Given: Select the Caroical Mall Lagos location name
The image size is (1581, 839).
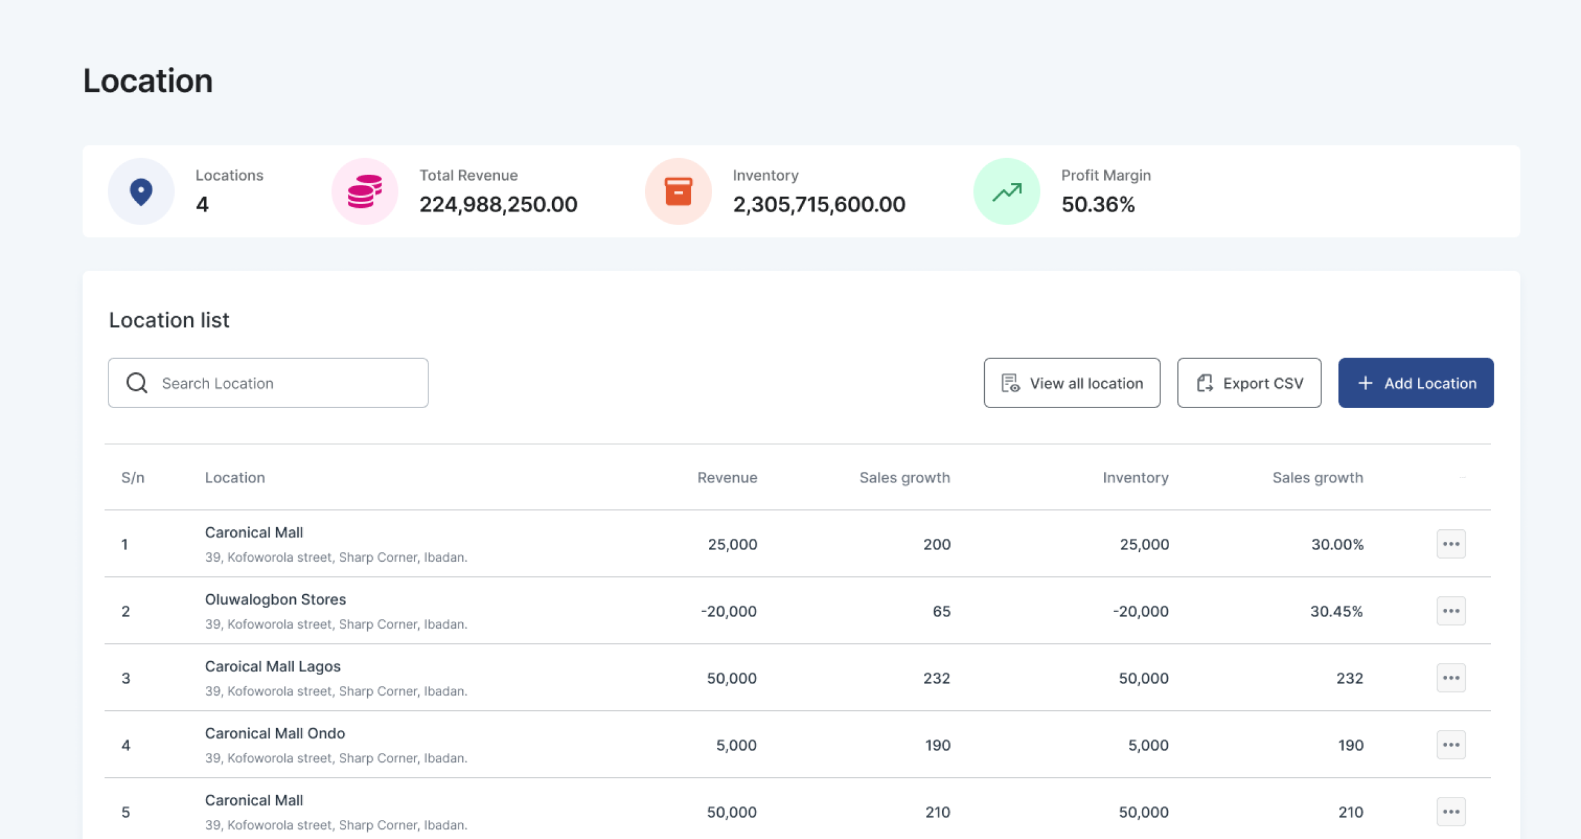Looking at the screenshot, I should coord(272,666).
